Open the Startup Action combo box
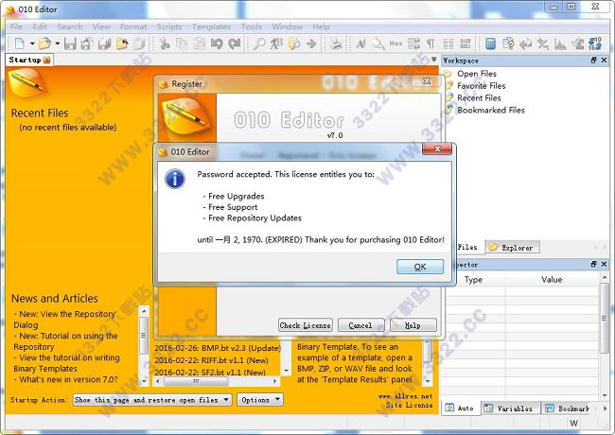The width and height of the screenshot is (615, 435). [x=152, y=400]
